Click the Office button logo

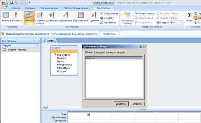point(5,5)
